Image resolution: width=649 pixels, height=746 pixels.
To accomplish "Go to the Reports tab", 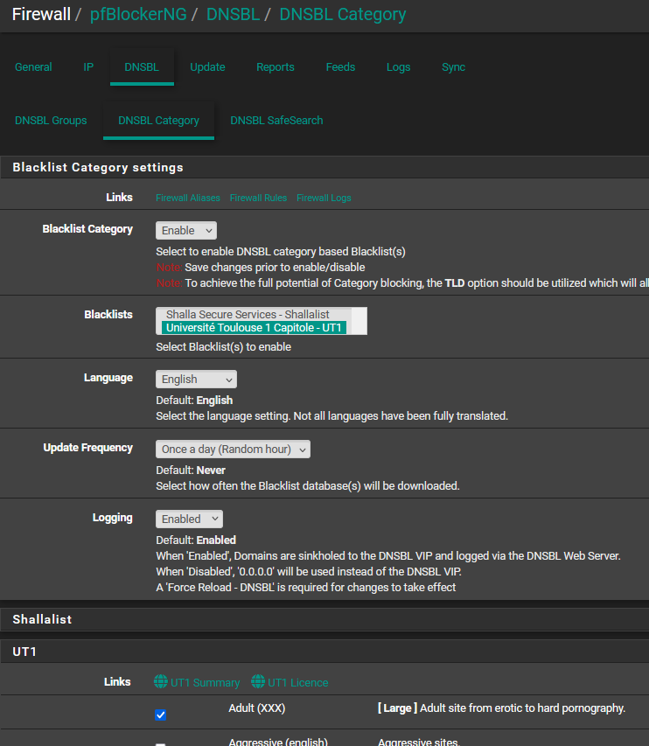I will click(x=276, y=67).
